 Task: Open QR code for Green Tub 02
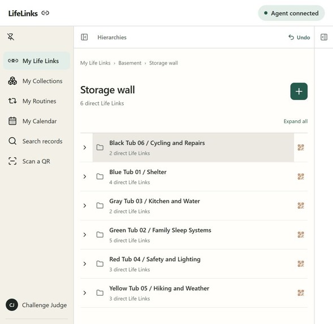[x=301, y=235]
